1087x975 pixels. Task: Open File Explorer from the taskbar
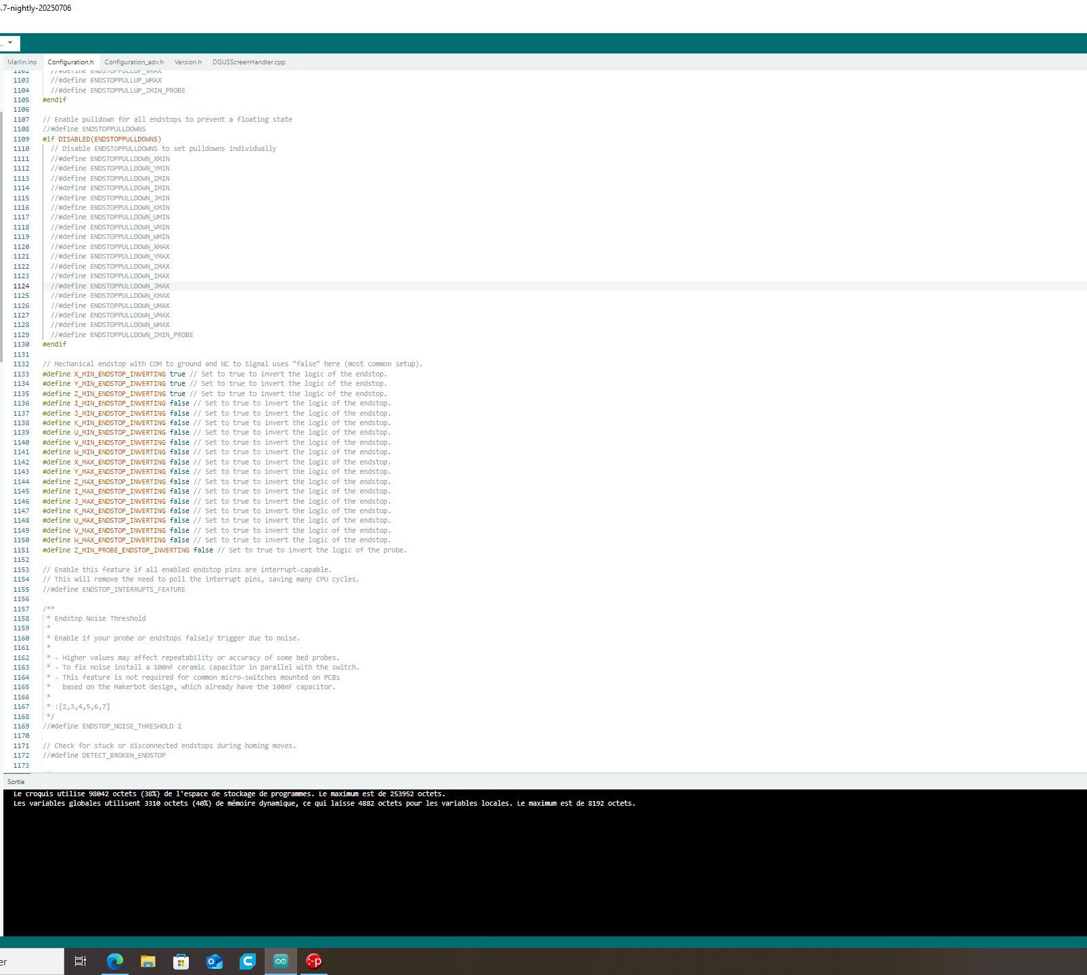coord(148,961)
